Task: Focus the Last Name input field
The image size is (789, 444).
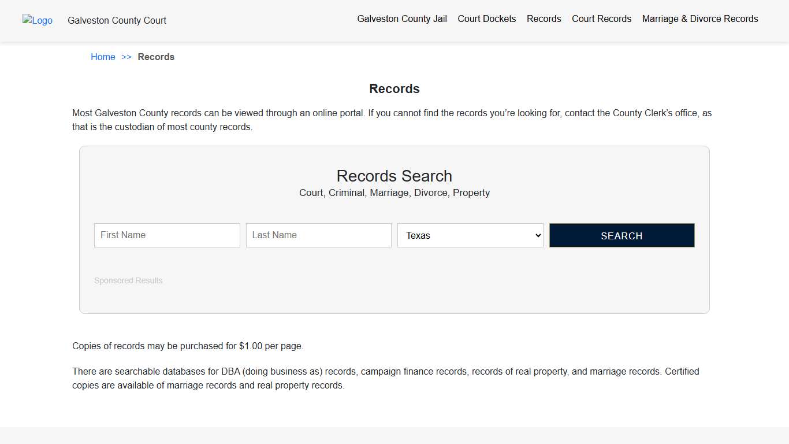Action: point(318,235)
